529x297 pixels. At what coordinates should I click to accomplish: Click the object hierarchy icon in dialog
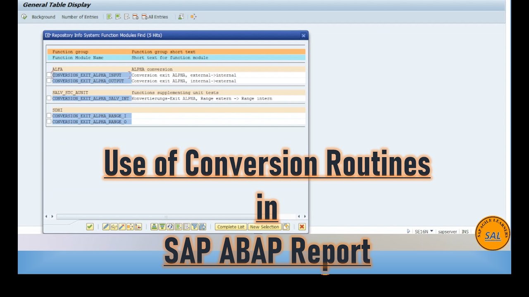pos(138,226)
